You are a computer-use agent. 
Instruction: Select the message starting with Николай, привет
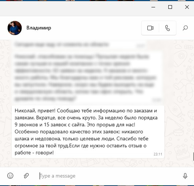pos(88,132)
